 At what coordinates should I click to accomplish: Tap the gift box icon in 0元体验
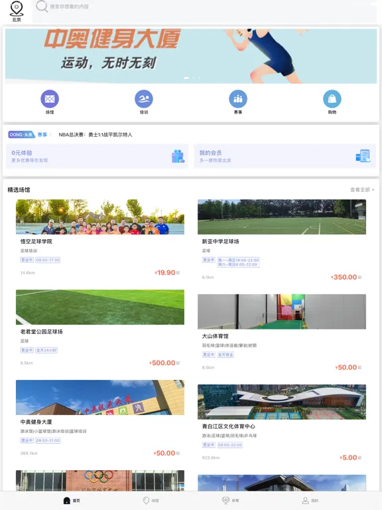(178, 157)
